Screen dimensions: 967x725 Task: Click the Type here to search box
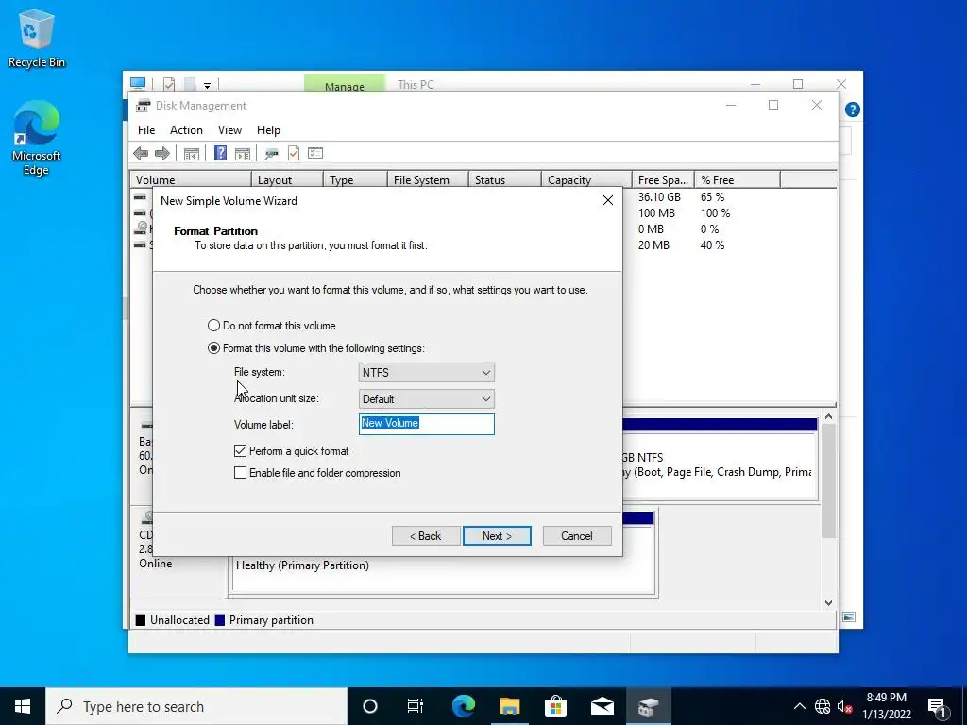coord(196,706)
